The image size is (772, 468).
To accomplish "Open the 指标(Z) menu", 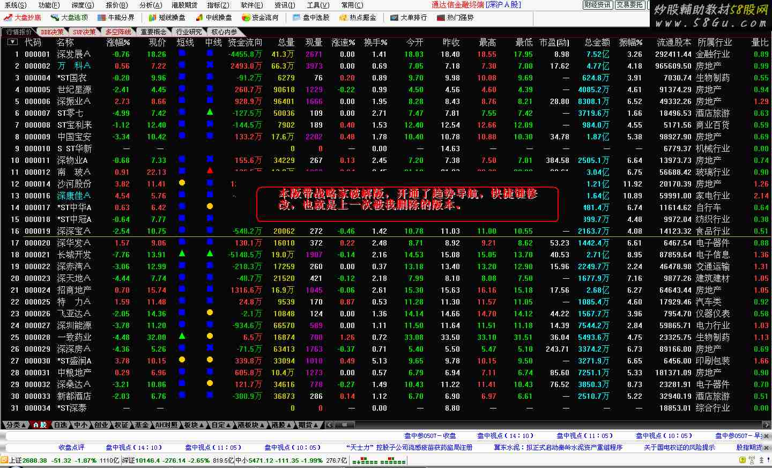I will coord(218,5).
